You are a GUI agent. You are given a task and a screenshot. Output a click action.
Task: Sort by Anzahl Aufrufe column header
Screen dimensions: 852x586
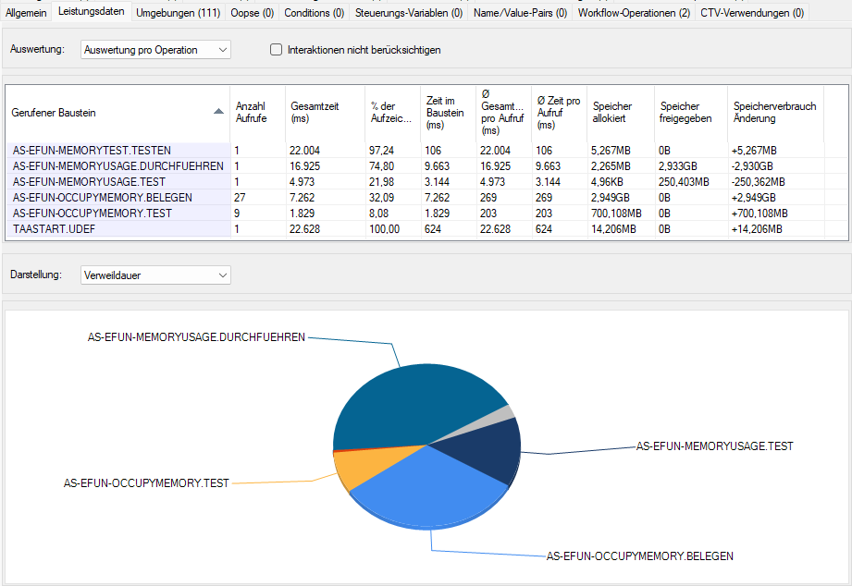(250, 112)
